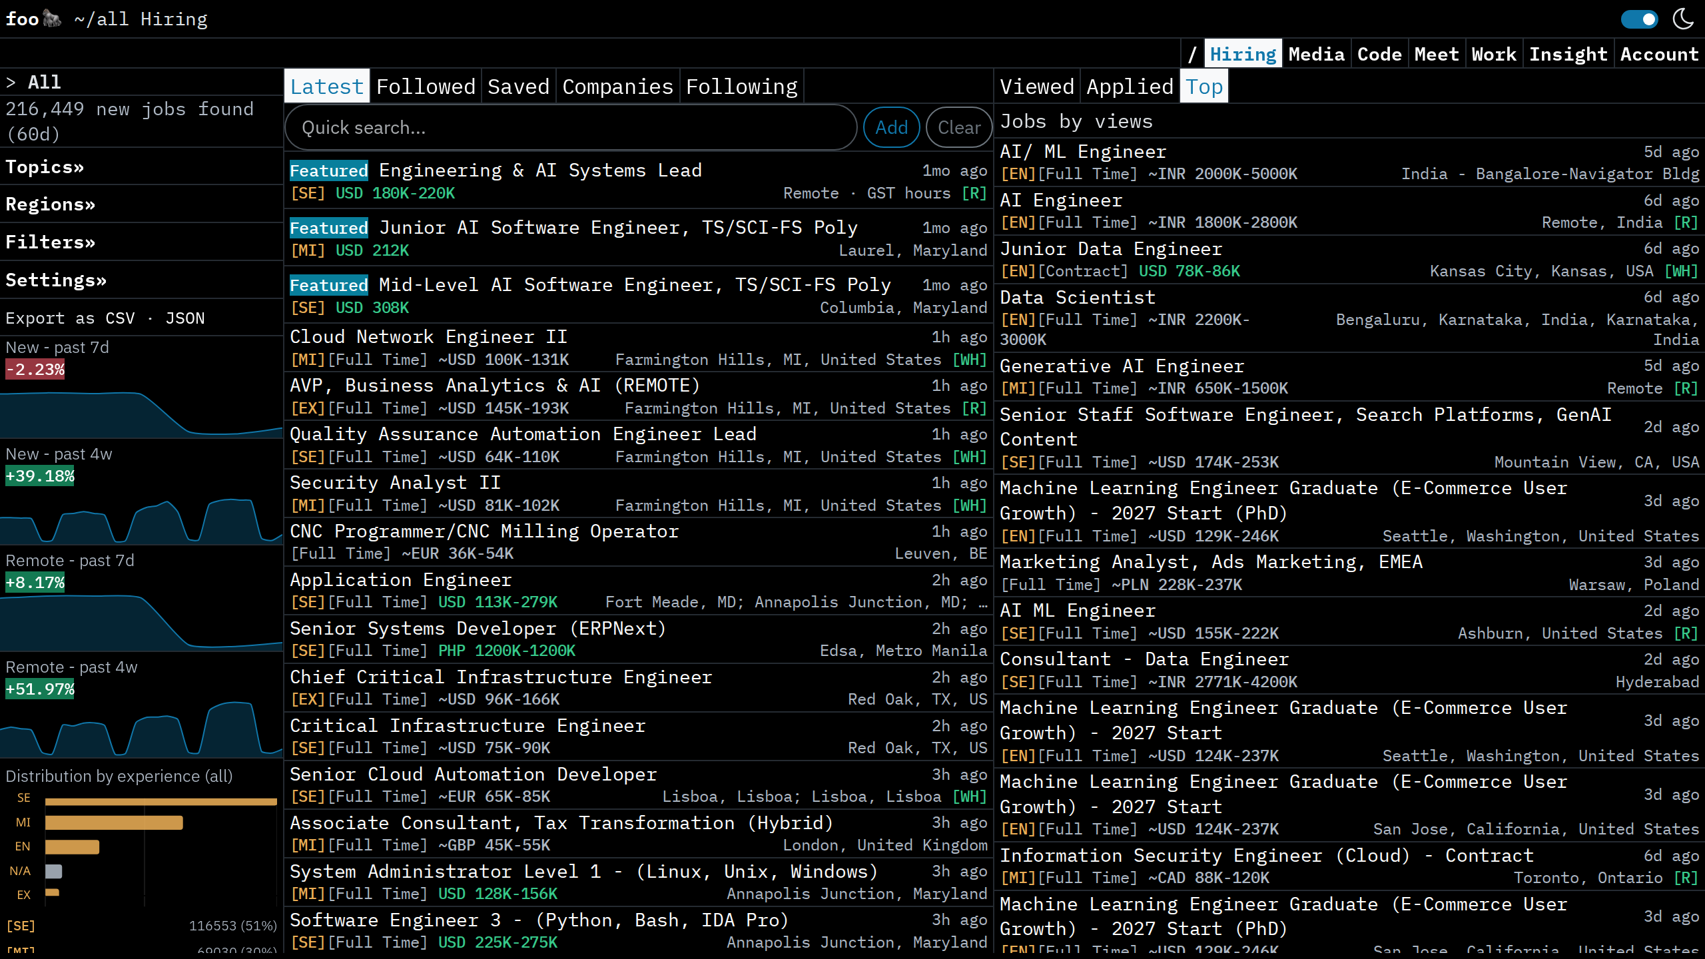This screenshot has width=1705, height=959.
Task: Open the Following tab
Action: 741,87
